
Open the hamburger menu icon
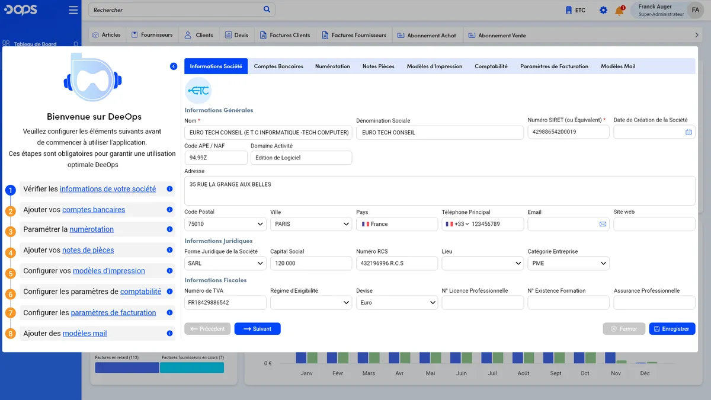pyautogui.click(x=73, y=10)
